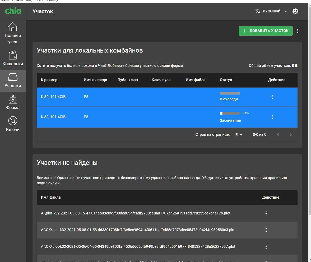Open action menu for plot file 2021-05-08-15-47

pos(266,213)
